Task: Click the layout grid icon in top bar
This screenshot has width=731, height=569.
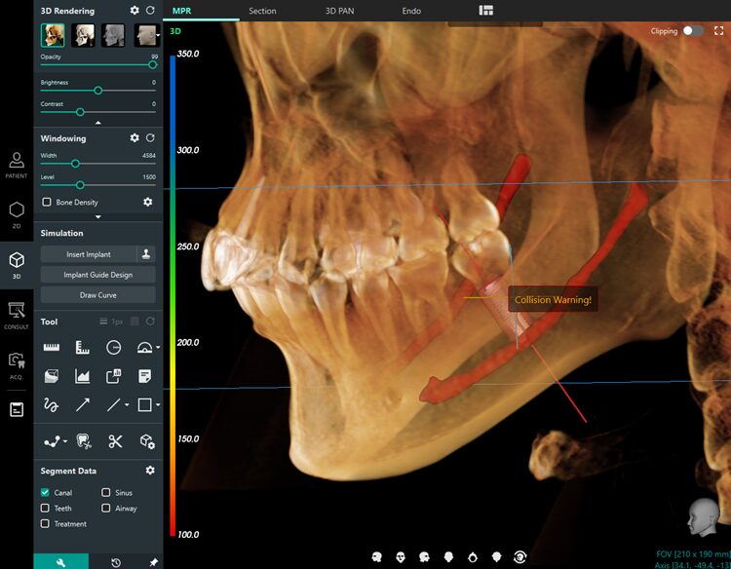Action: click(x=486, y=11)
